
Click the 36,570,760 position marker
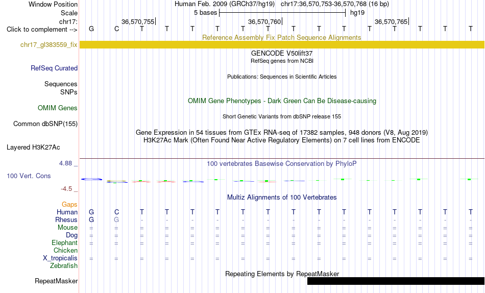[x=265, y=21]
